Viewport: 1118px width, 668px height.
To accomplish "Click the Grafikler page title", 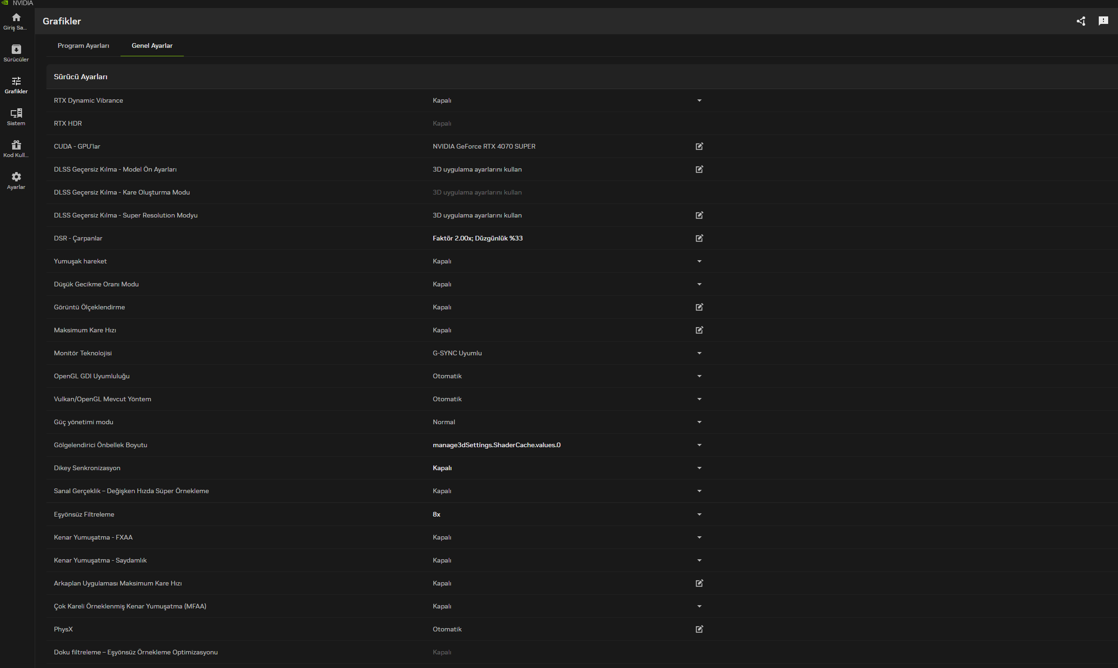I will 62,21.
